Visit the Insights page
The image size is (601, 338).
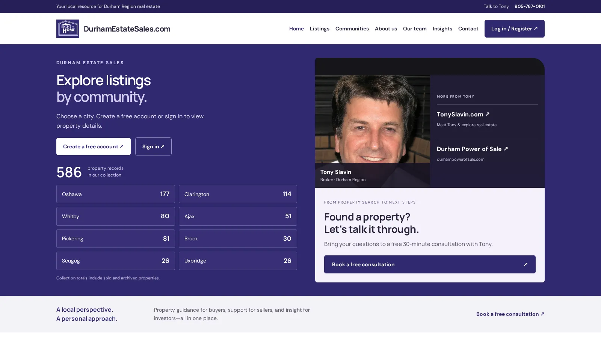click(442, 29)
